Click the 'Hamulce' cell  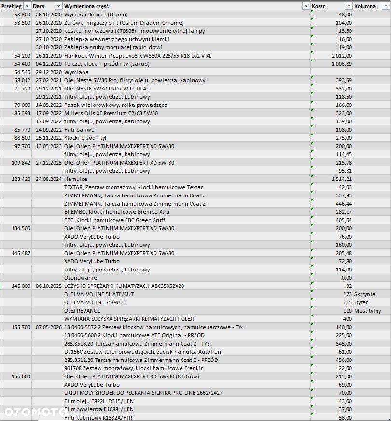point(187,179)
